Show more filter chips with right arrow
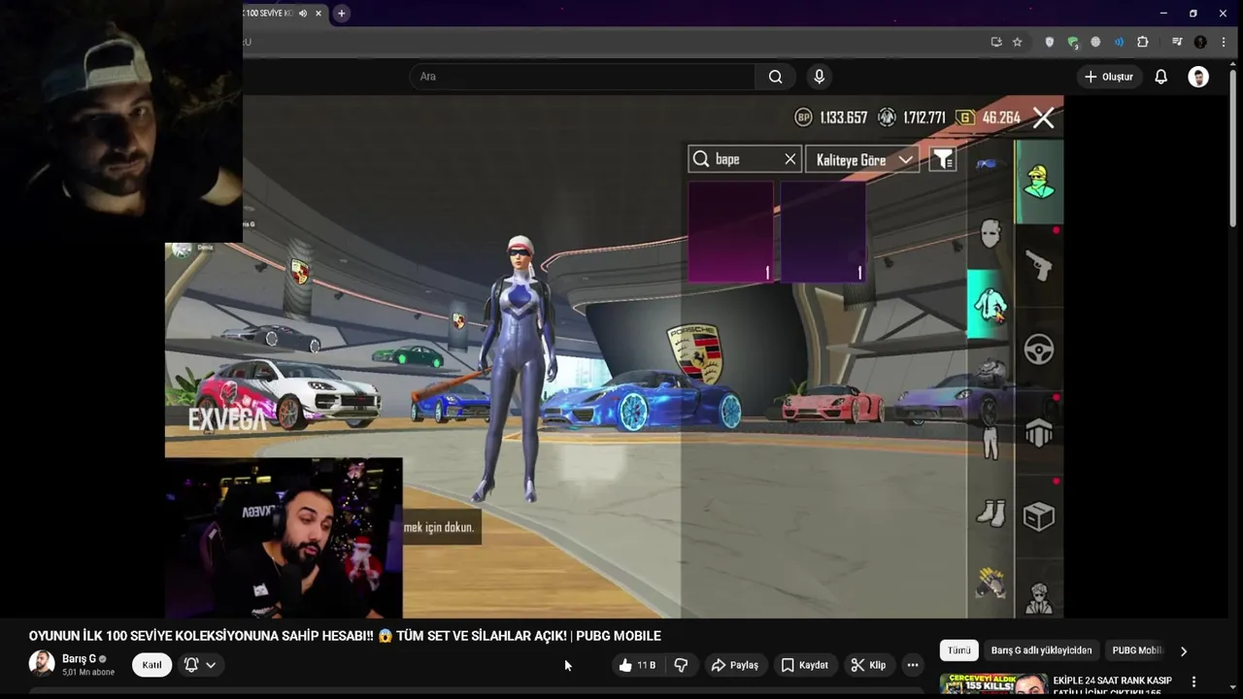Viewport: 1243px width, 699px height. pyautogui.click(x=1183, y=650)
